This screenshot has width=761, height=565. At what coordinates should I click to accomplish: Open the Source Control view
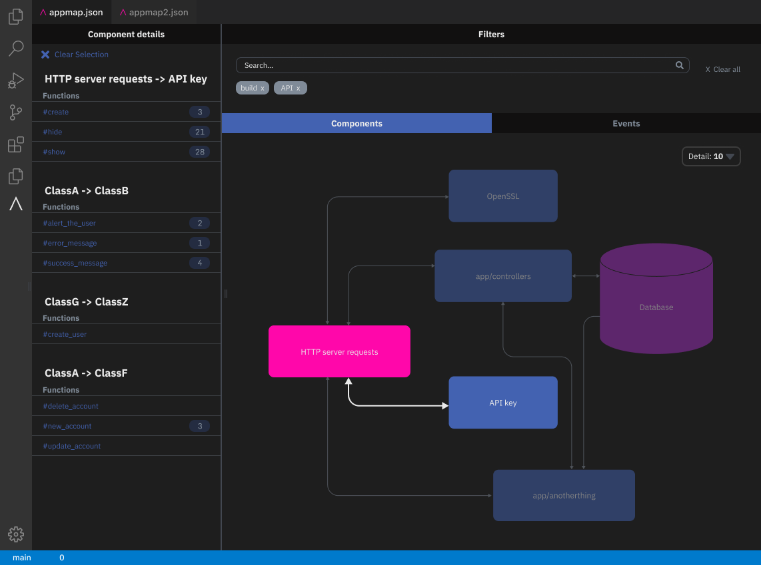[15, 112]
